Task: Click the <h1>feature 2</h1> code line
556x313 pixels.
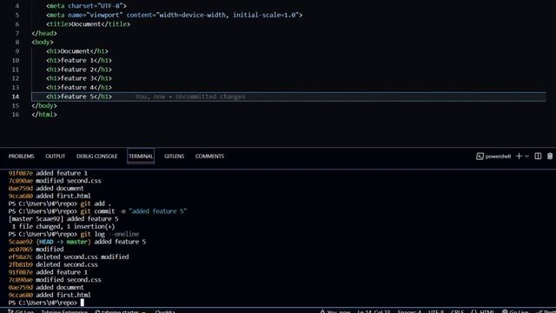Action: (x=79, y=70)
